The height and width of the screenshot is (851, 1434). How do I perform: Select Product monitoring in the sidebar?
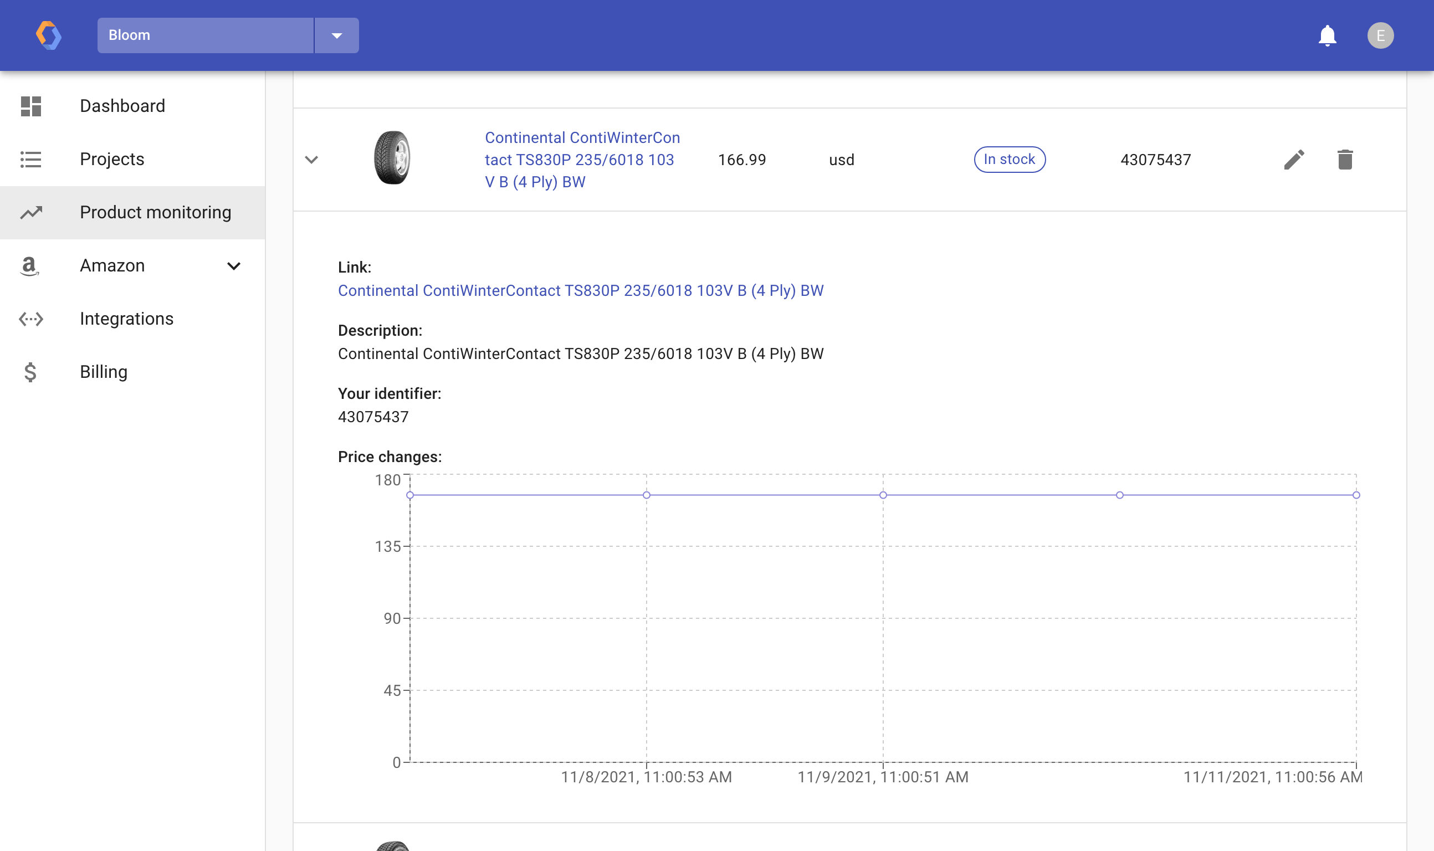click(x=155, y=213)
